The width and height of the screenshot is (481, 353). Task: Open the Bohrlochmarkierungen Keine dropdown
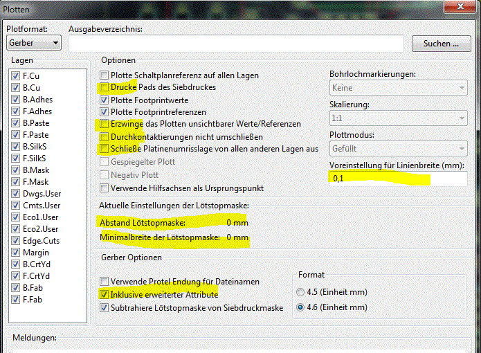pos(398,88)
